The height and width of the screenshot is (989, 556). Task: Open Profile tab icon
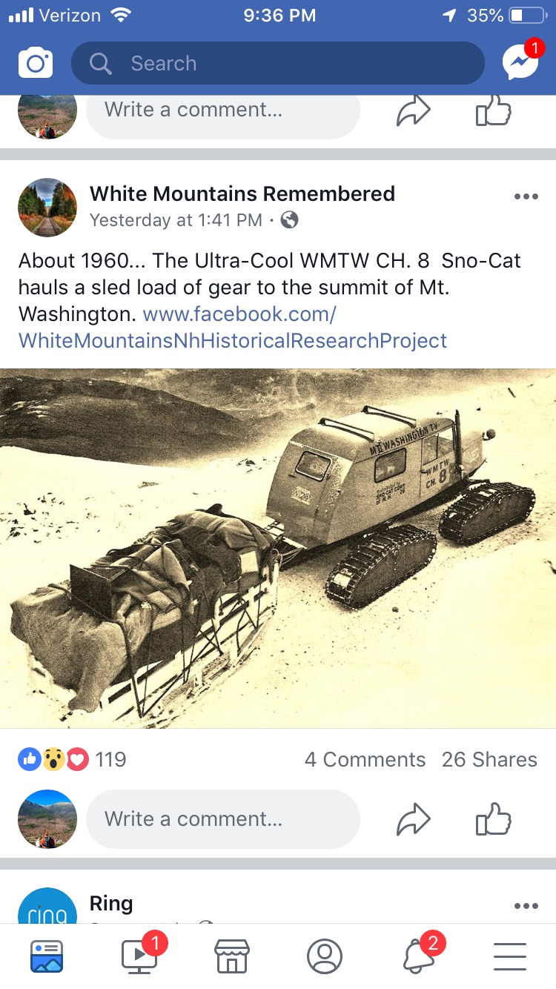click(x=325, y=956)
